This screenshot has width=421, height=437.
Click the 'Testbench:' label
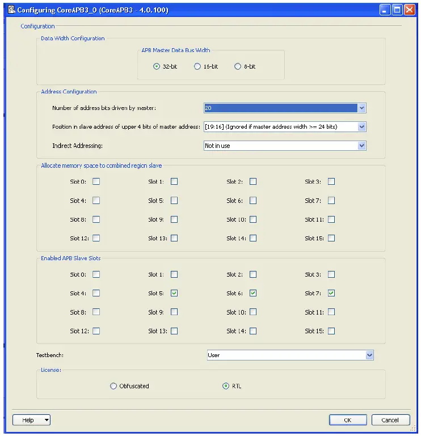[50, 355]
